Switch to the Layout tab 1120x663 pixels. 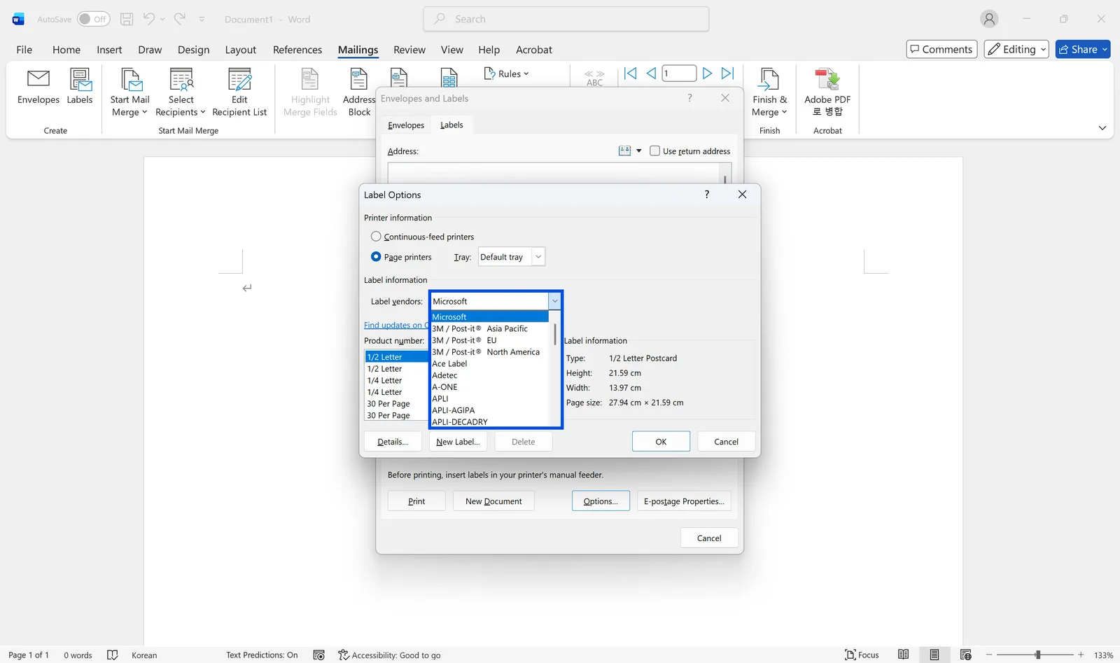point(241,50)
